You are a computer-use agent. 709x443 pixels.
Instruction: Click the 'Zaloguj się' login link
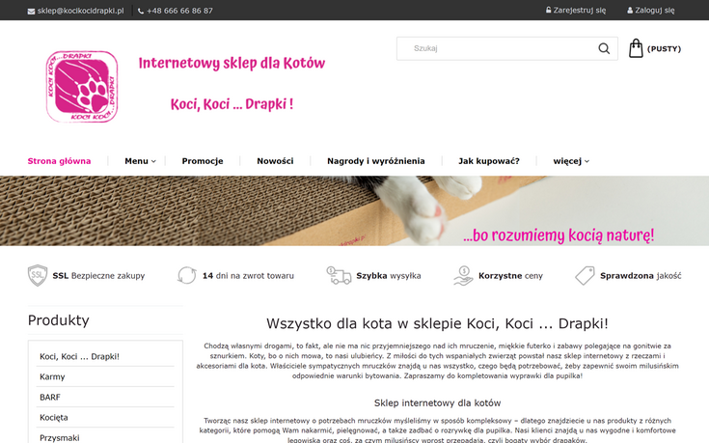tap(651, 11)
